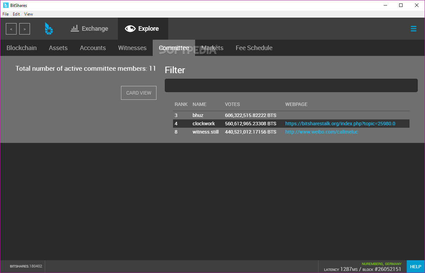The height and width of the screenshot is (273, 425).
Task: Click bhuz votes value 606,322,515.82222 BTS
Action: tap(251, 115)
